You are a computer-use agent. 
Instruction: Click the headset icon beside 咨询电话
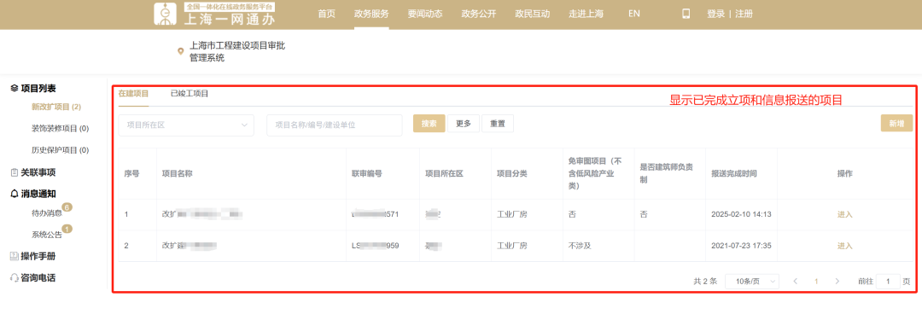15,277
